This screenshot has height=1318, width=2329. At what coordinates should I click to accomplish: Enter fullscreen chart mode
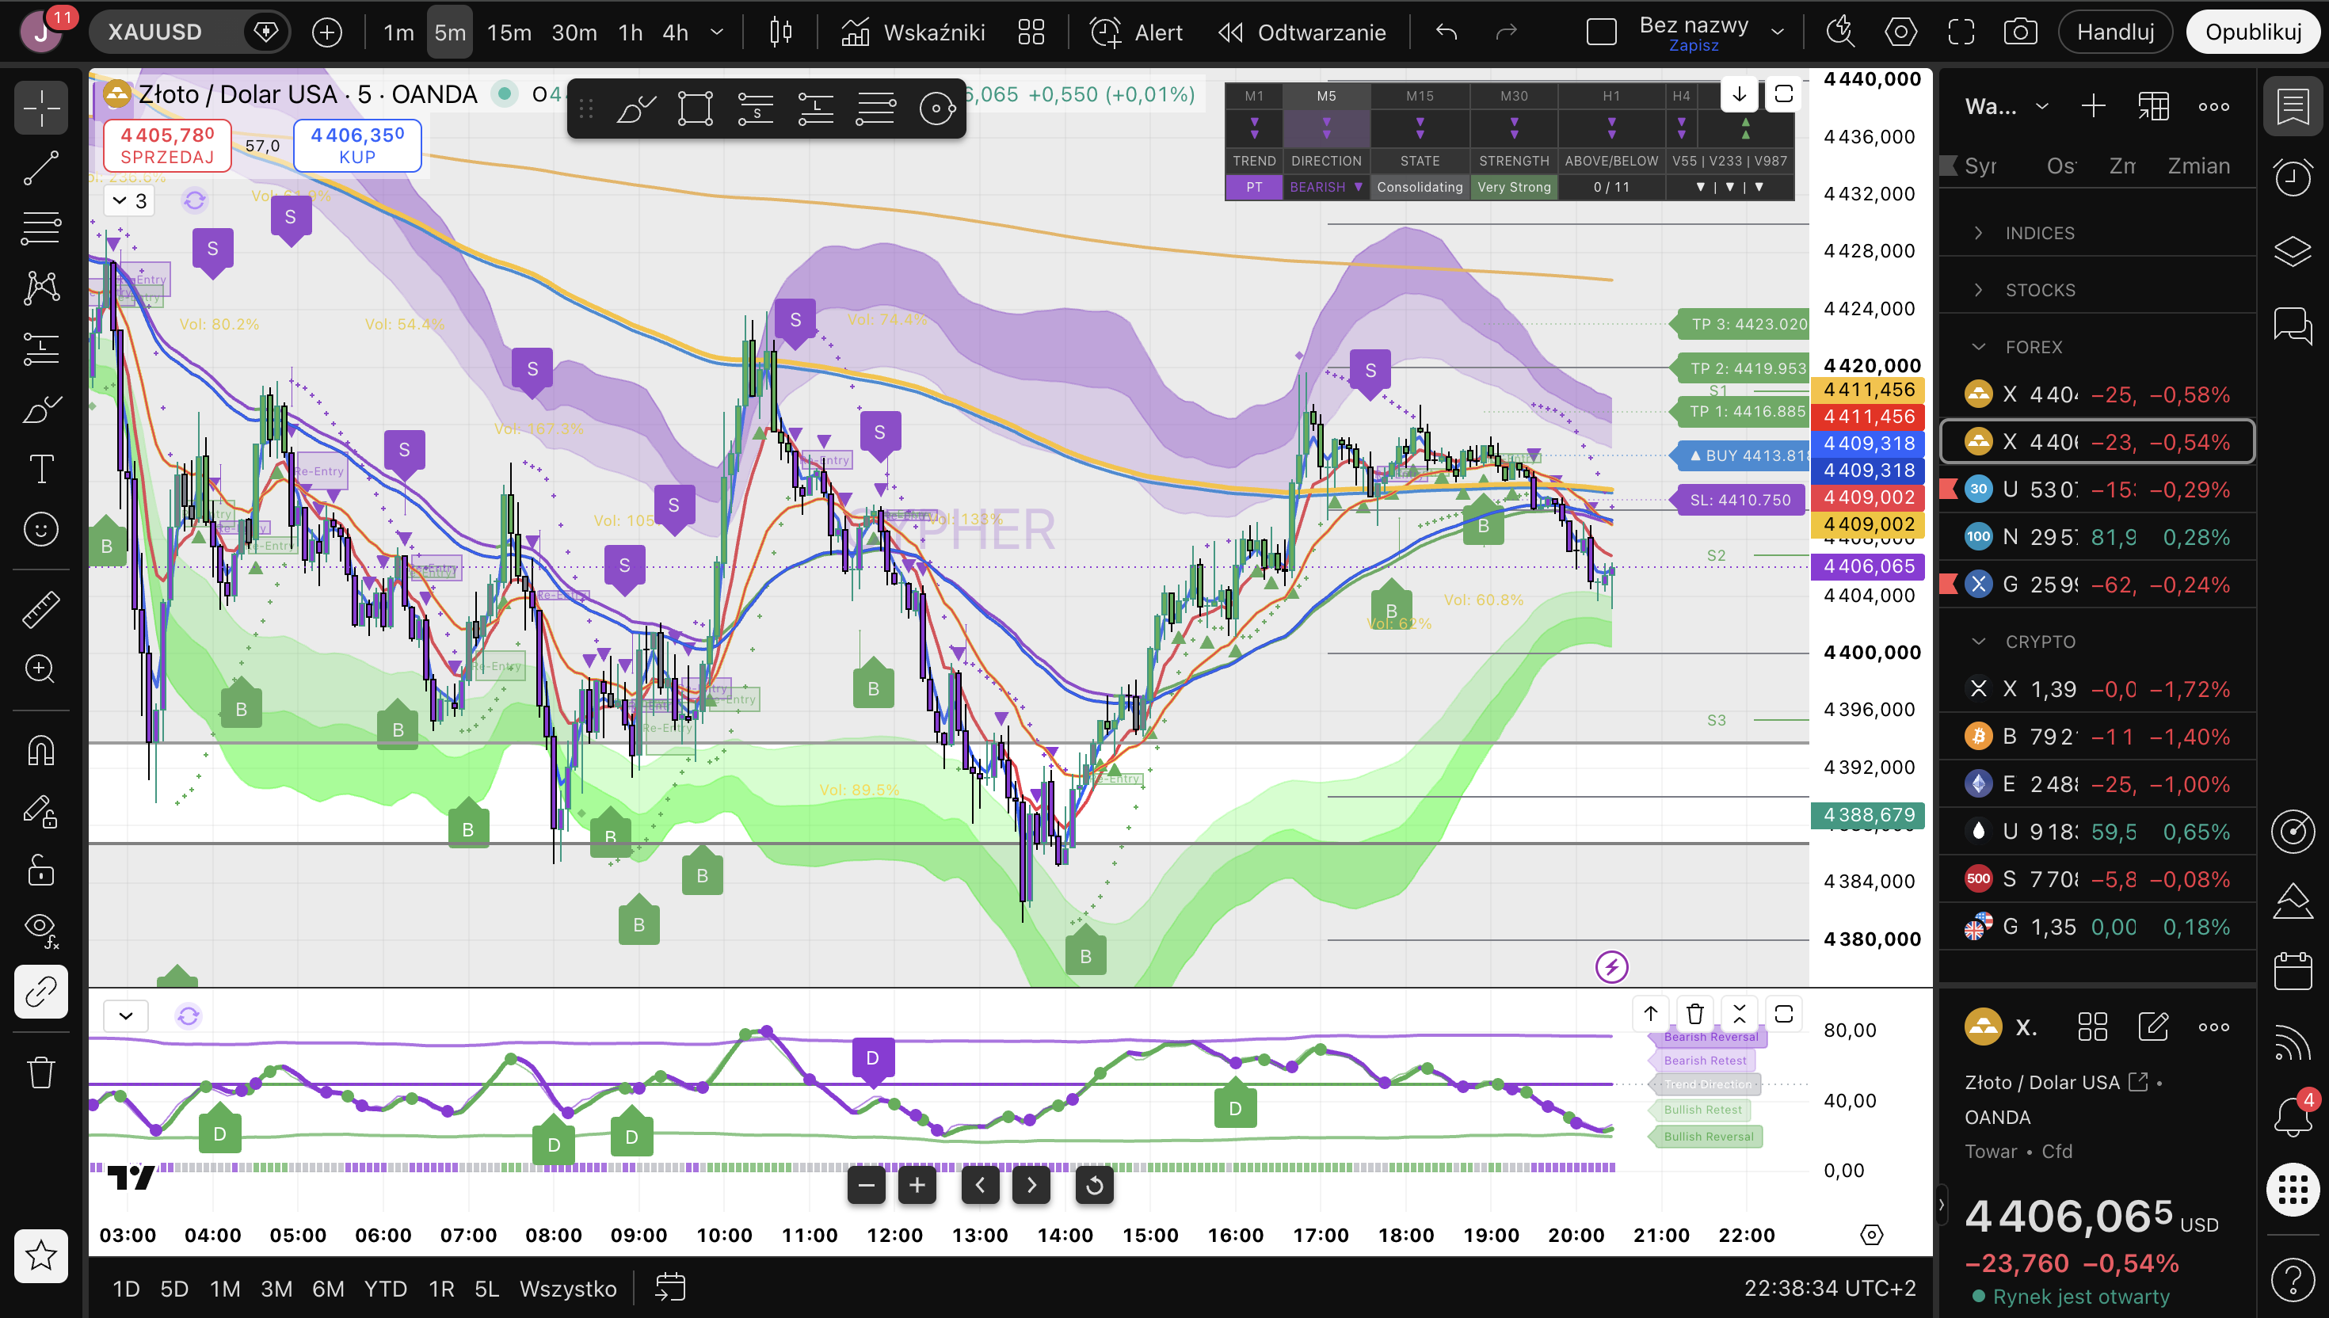(x=1961, y=32)
